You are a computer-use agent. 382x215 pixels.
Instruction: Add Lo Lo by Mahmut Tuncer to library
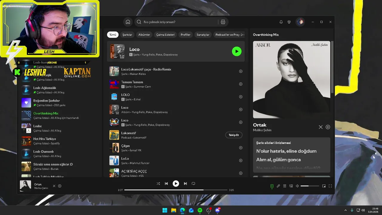point(241,160)
